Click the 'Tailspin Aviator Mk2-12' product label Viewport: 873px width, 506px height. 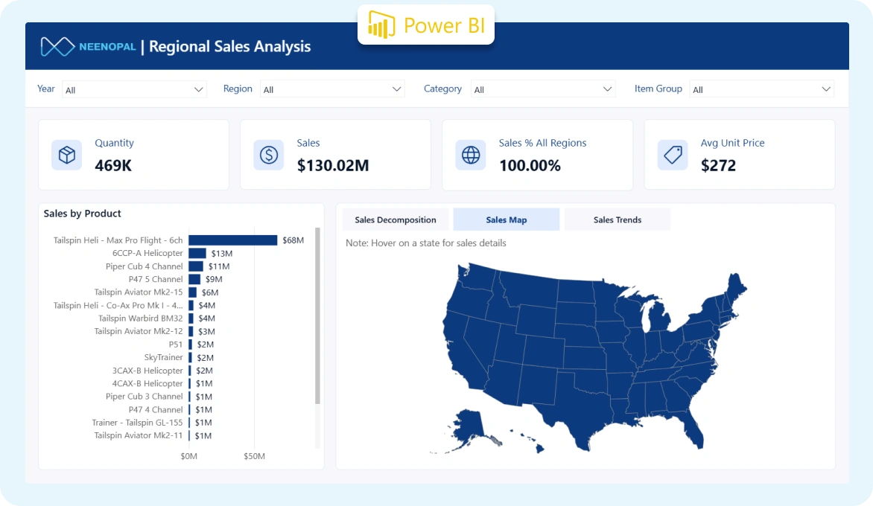[x=139, y=331]
